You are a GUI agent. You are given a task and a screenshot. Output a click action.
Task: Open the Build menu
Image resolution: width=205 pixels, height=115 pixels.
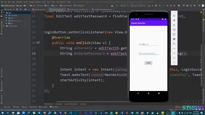click(44, 2)
